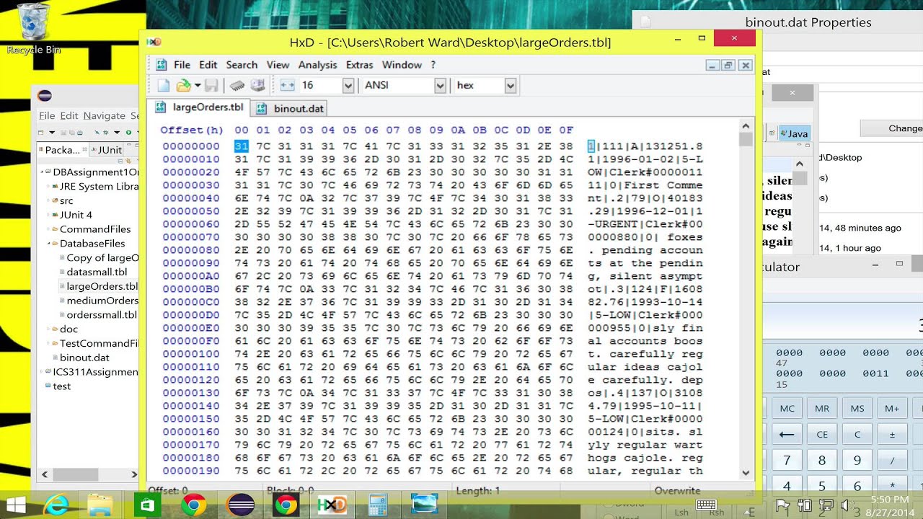Click Overwrite mode in HxD status bar
Screen dimensions: 923x519
[677, 490]
